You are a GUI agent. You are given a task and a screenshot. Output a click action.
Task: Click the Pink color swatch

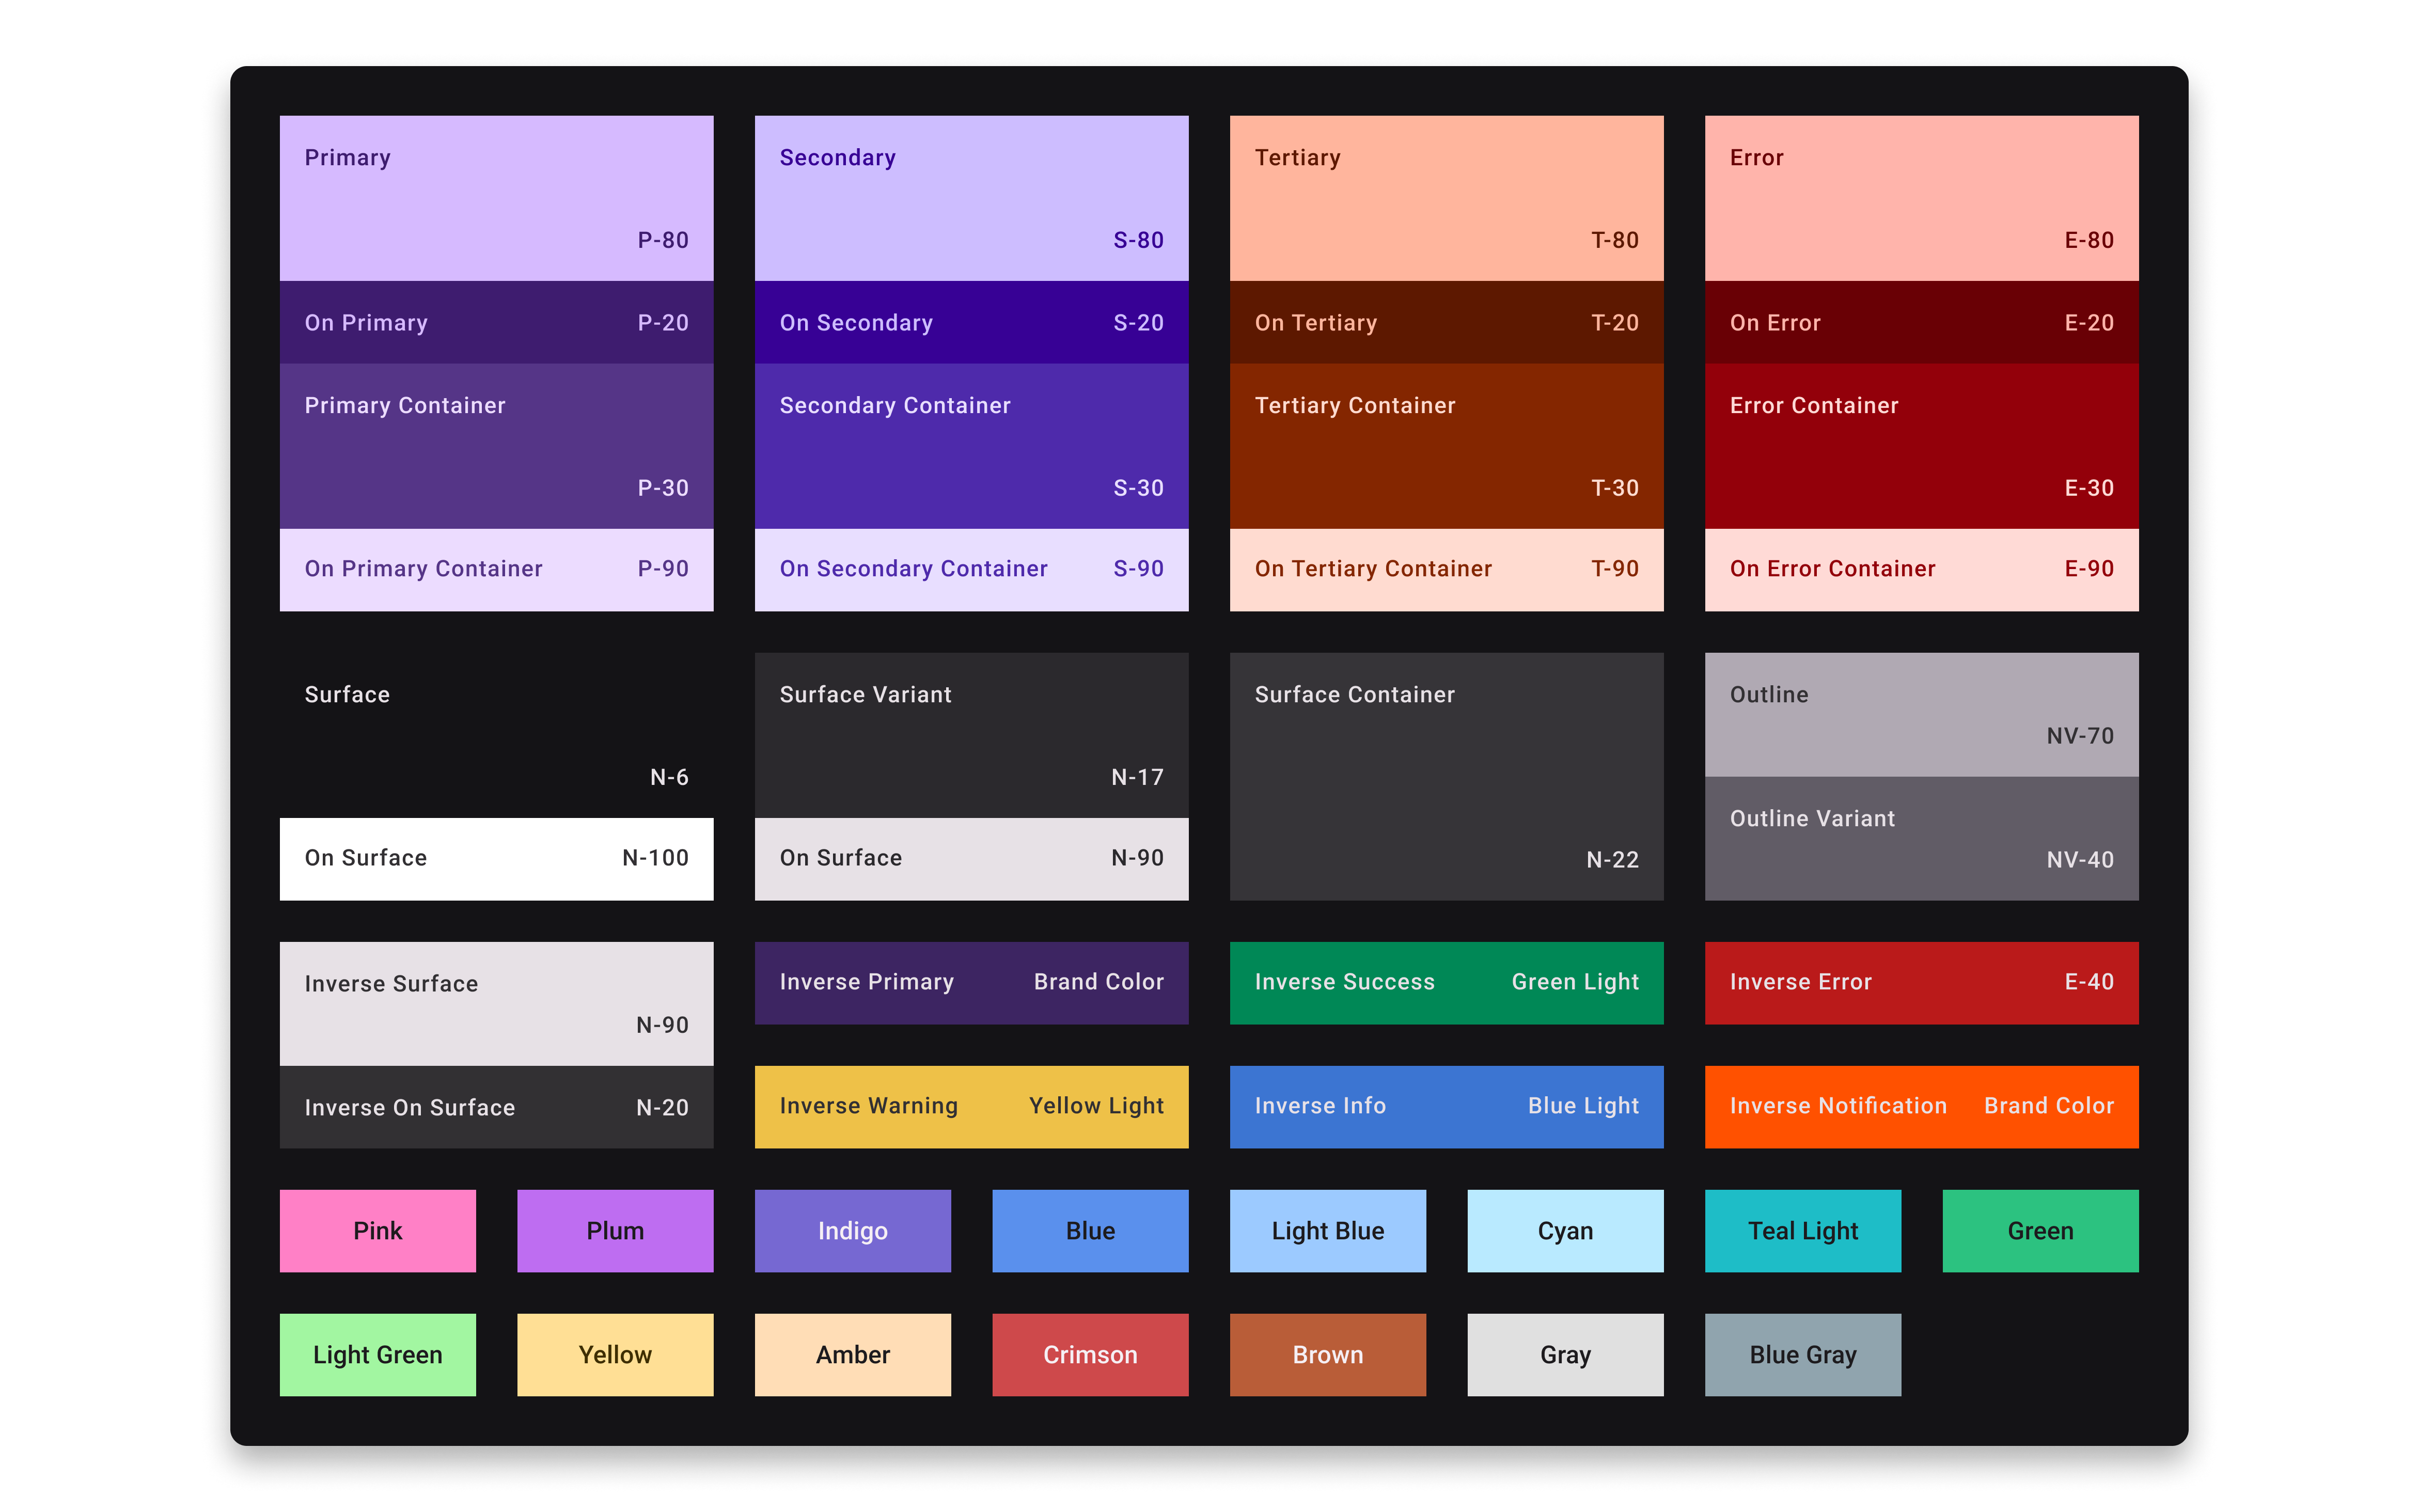tap(378, 1231)
